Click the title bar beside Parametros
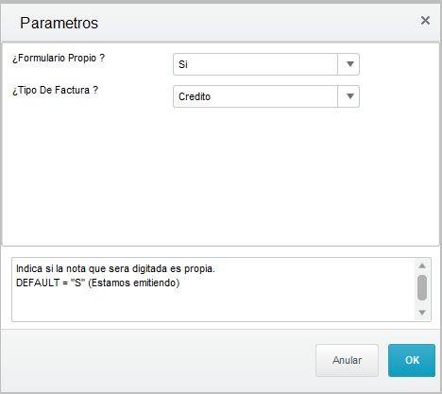The height and width of the screenshot is (394, 442). pyautogui.click(x=258, y=23)
